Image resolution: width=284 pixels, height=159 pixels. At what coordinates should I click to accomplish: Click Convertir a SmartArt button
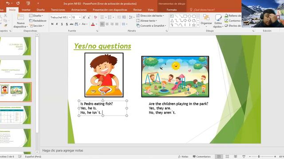[x=151, y=26]
